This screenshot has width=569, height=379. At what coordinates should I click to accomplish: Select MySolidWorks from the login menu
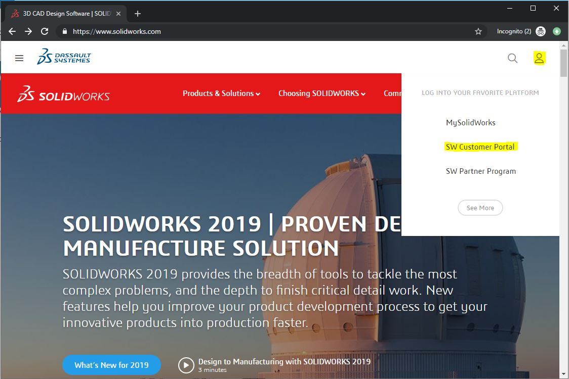pos(470,123)
